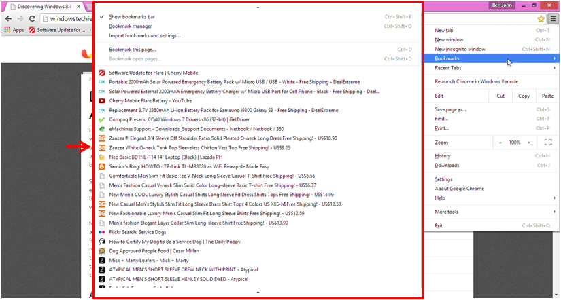Viewport: 561px width, 300px height.
Task: Open Comfortable Men Slim Fit Basic Tee bookmark
Action: 258,176
